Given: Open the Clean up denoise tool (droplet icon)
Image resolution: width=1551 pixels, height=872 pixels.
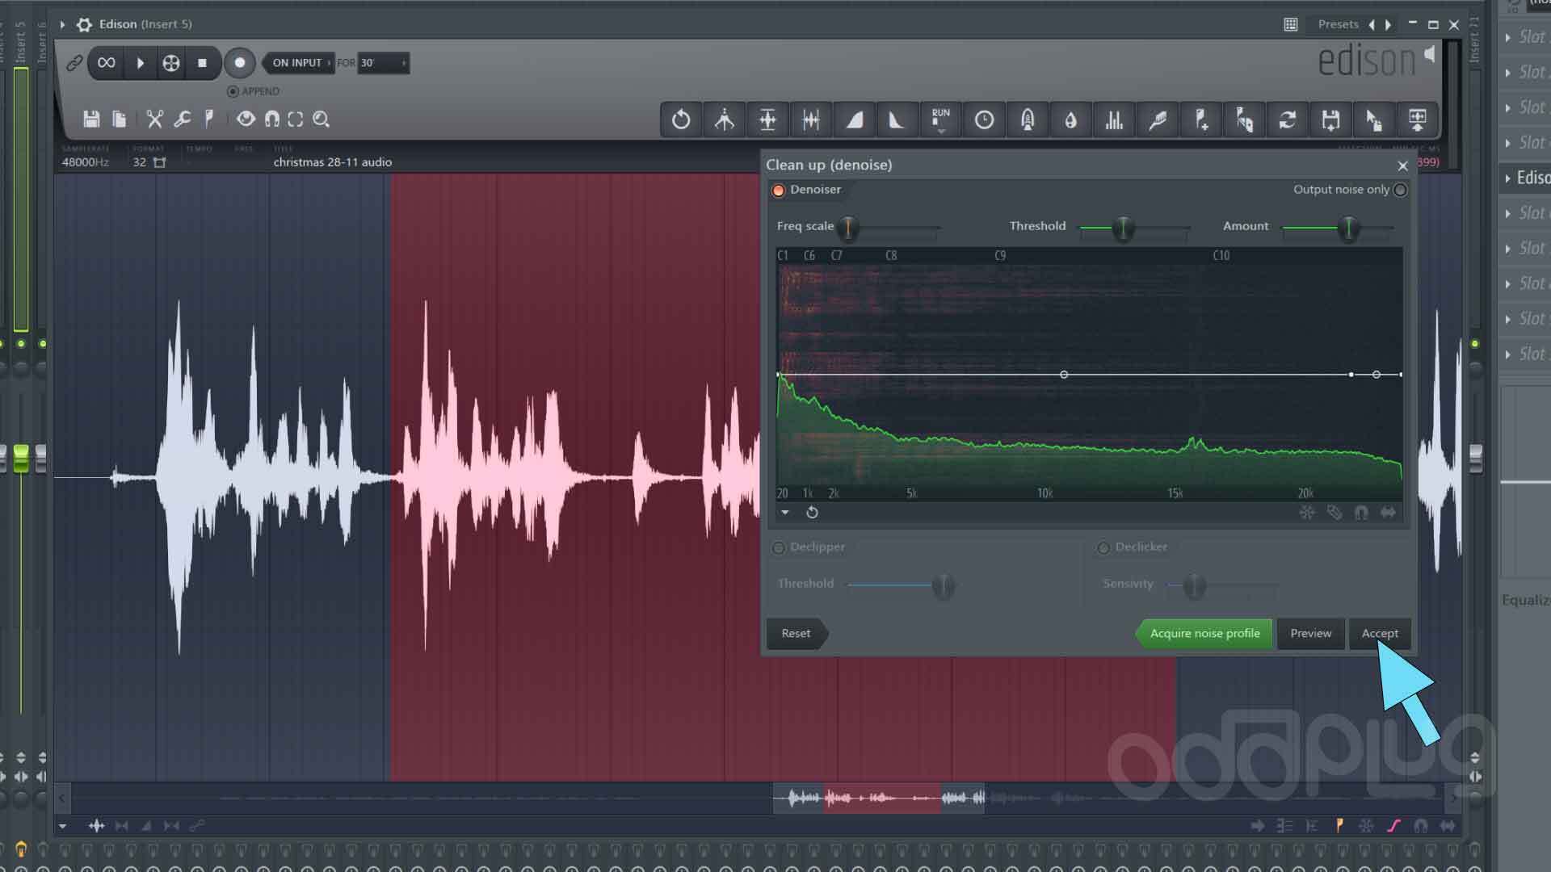Looking at the screenshot, I should (x=1070, y=119).
